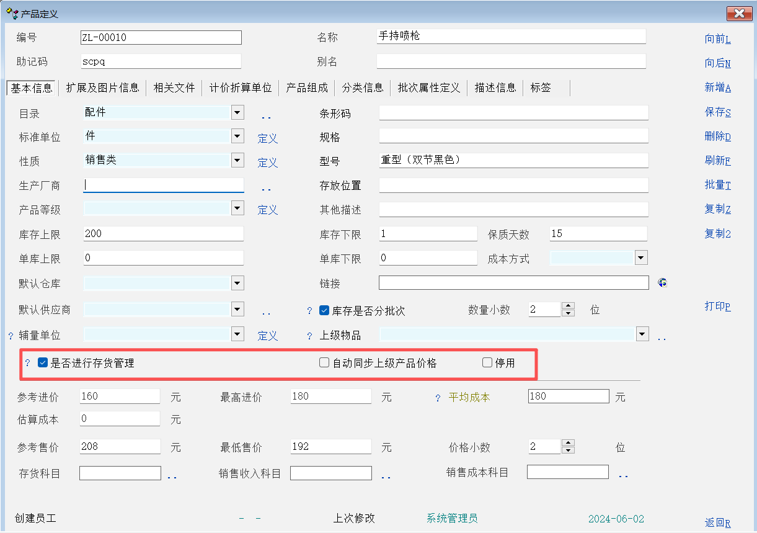Viewport: 757px width, 533px height.
Task: Open the 计价折算单位 tab
Action: (x=241, y=88)
